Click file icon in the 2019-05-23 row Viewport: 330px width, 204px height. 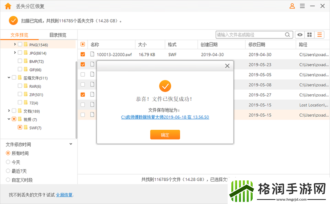(92, 64)
